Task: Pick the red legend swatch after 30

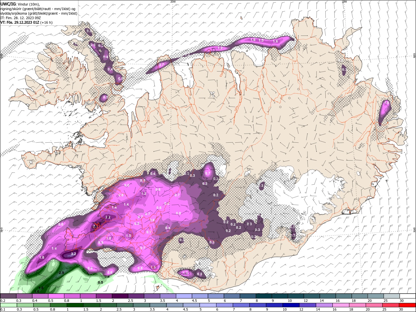Action: (407, 305)
